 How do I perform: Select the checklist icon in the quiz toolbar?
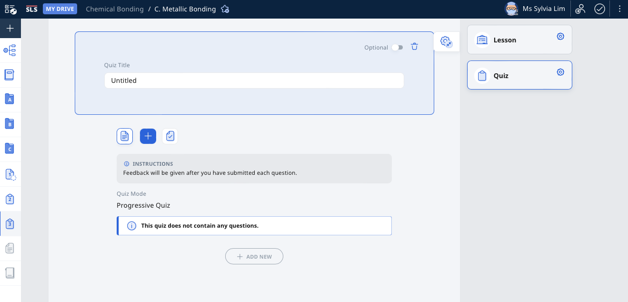169,136
